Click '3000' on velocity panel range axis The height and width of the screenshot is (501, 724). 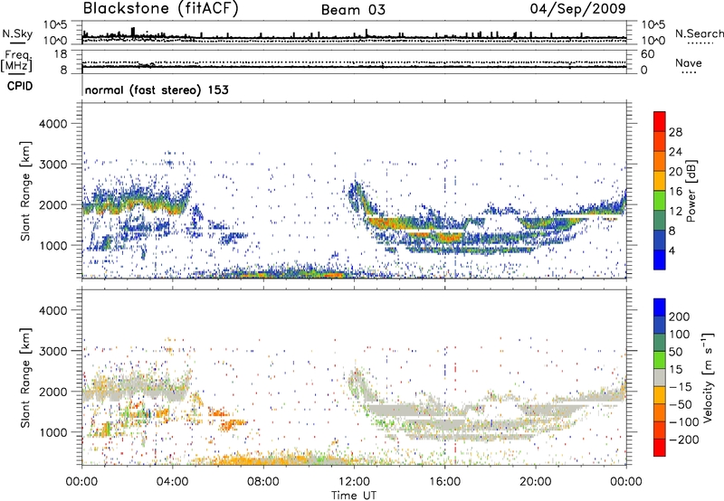coord(52,351)
